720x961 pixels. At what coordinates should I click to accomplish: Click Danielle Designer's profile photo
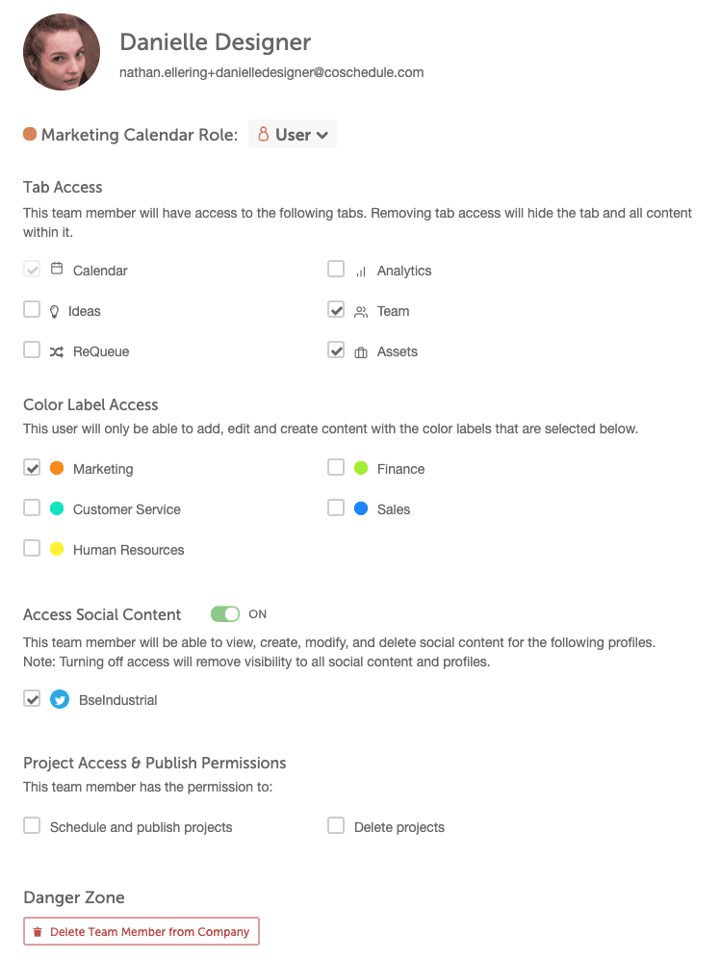62,52
